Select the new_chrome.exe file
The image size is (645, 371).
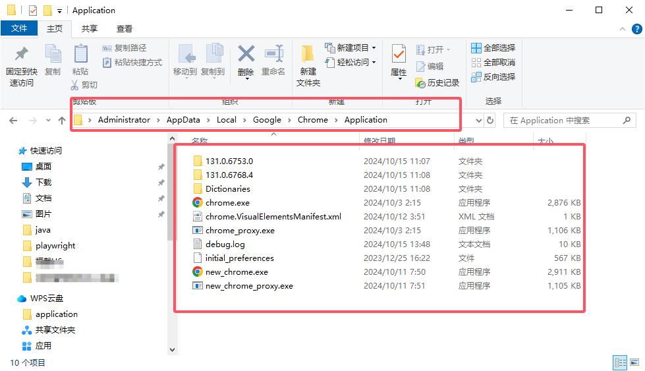(237, 272)
